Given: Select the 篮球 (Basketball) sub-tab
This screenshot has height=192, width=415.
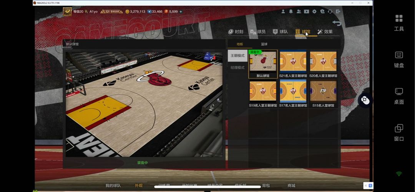Looking at the screenshot, I should click(264, 44).
